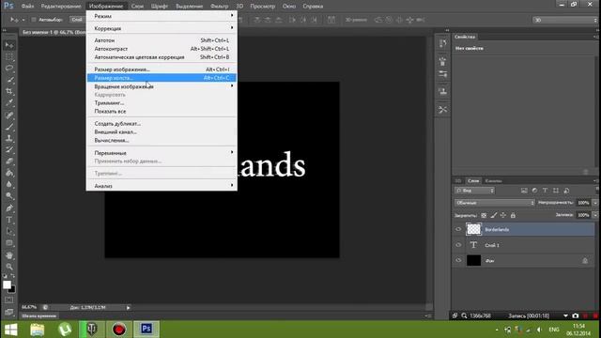The image size is (601, 338).
Task: Open the Обычные blend mode dropdown
Action: pyautogui.click(x=495, y=203)
